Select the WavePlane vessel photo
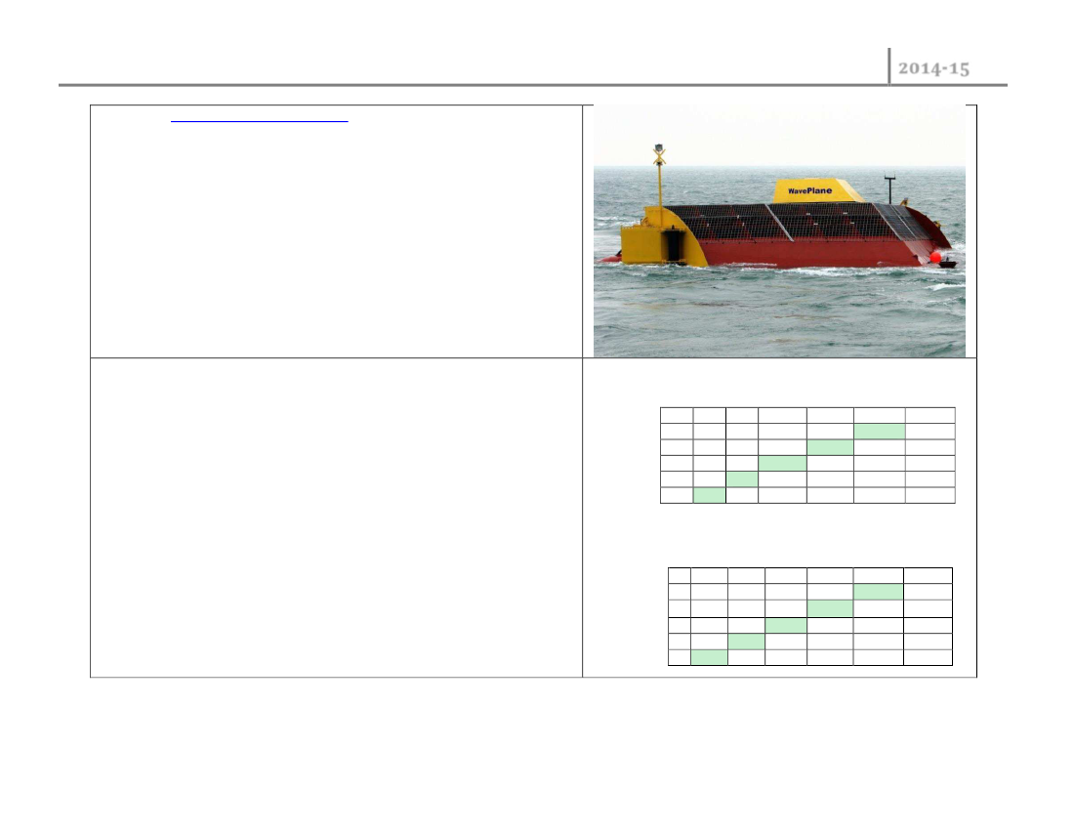Image resolution: width=1074 pixels, height=830 pixels. tap(779, 230)
